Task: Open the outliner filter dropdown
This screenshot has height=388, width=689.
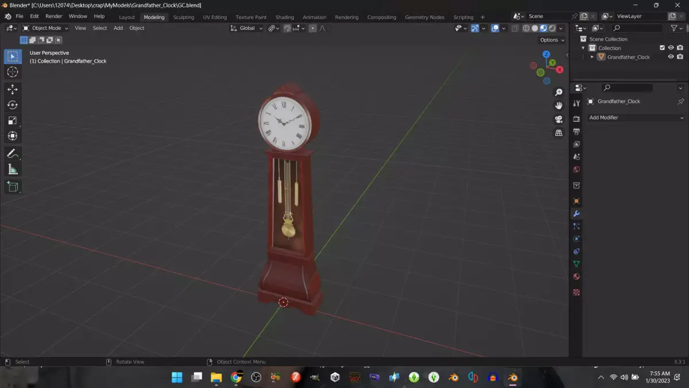Action: (x=676, y=28)
